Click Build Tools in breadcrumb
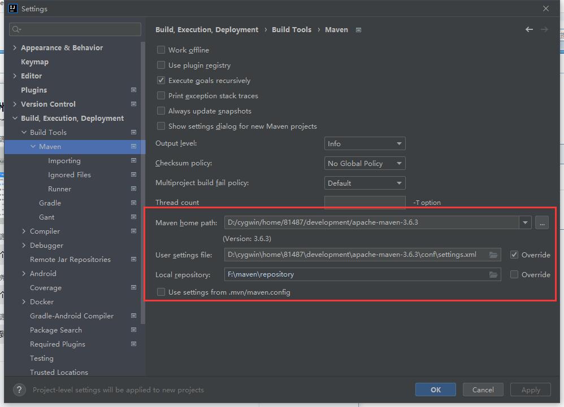The width and height of the screenshot is (564, 407). [292, 29]
